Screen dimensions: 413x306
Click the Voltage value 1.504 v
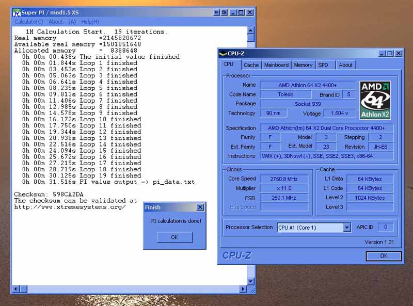(339, 113)
